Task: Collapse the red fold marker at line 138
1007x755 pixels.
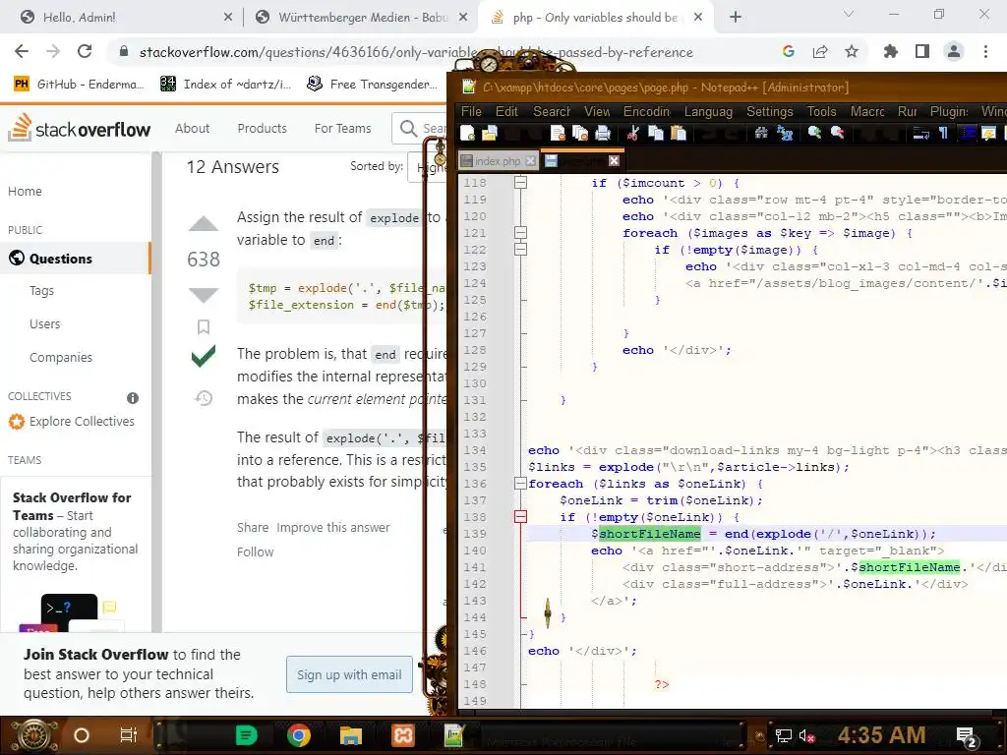Action: point(521,517)
